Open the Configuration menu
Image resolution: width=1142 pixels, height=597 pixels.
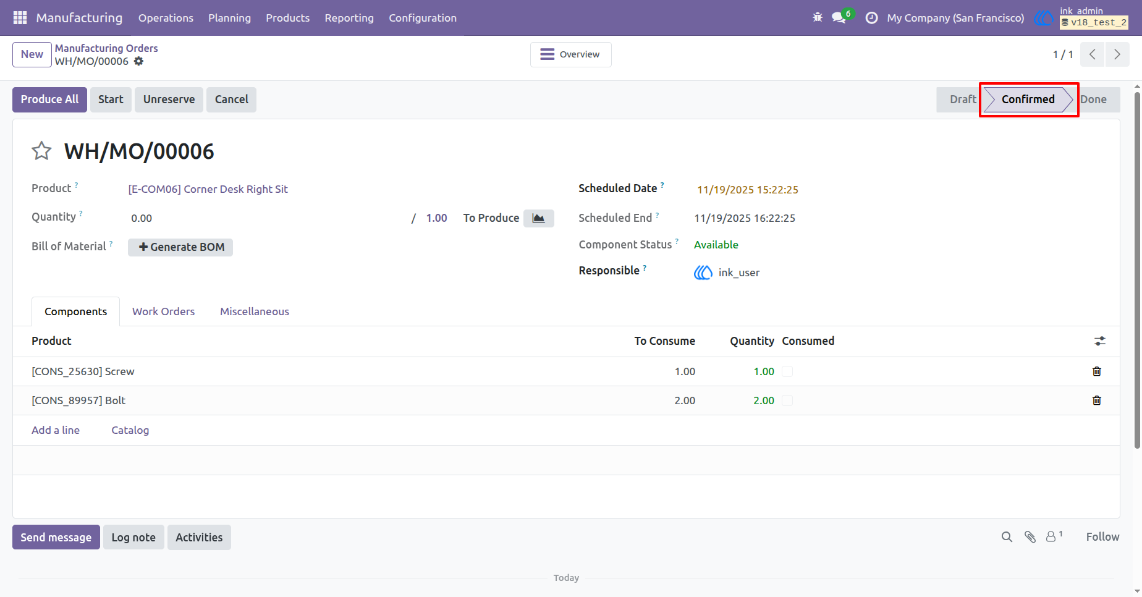423,18
